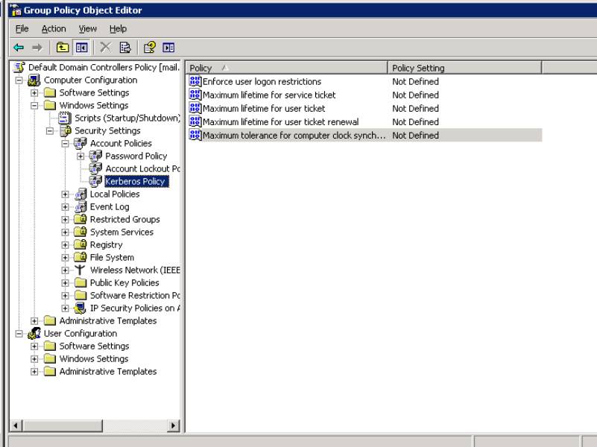
Task: Open the Help menu
Action: point(118,28)
